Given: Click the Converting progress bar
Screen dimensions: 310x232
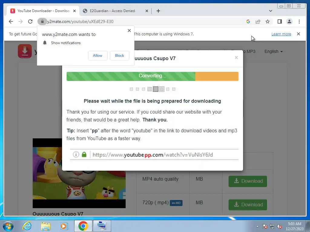Looking at the screenshot, I should pos(153,76).
